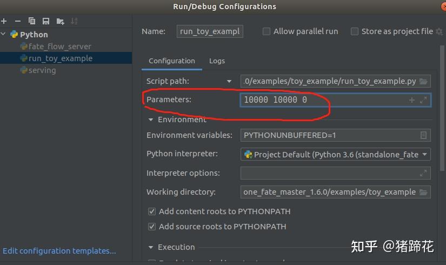Viewport: 446px width, 265px height.
Task: Copy the selected configuration
Action: pos(32,21)
